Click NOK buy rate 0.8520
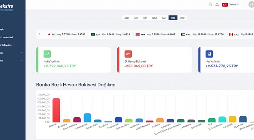The image size is (254, 140). [x=156, y=34]
